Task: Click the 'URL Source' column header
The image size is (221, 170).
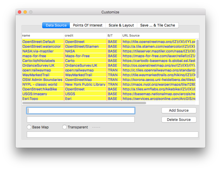Action: pyautogui.click(x=160, y=35)
